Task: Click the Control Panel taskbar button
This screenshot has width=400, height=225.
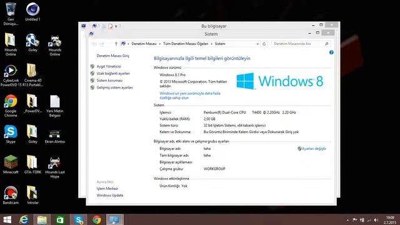Action: [114, 219]
